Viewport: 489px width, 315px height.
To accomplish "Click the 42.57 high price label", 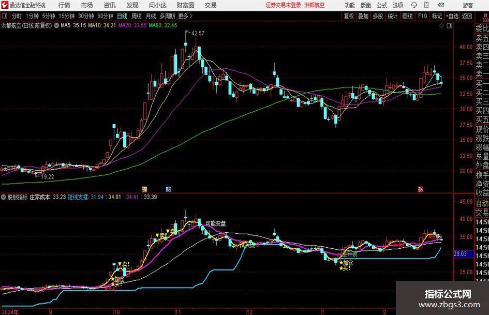I will pos(198,34).
